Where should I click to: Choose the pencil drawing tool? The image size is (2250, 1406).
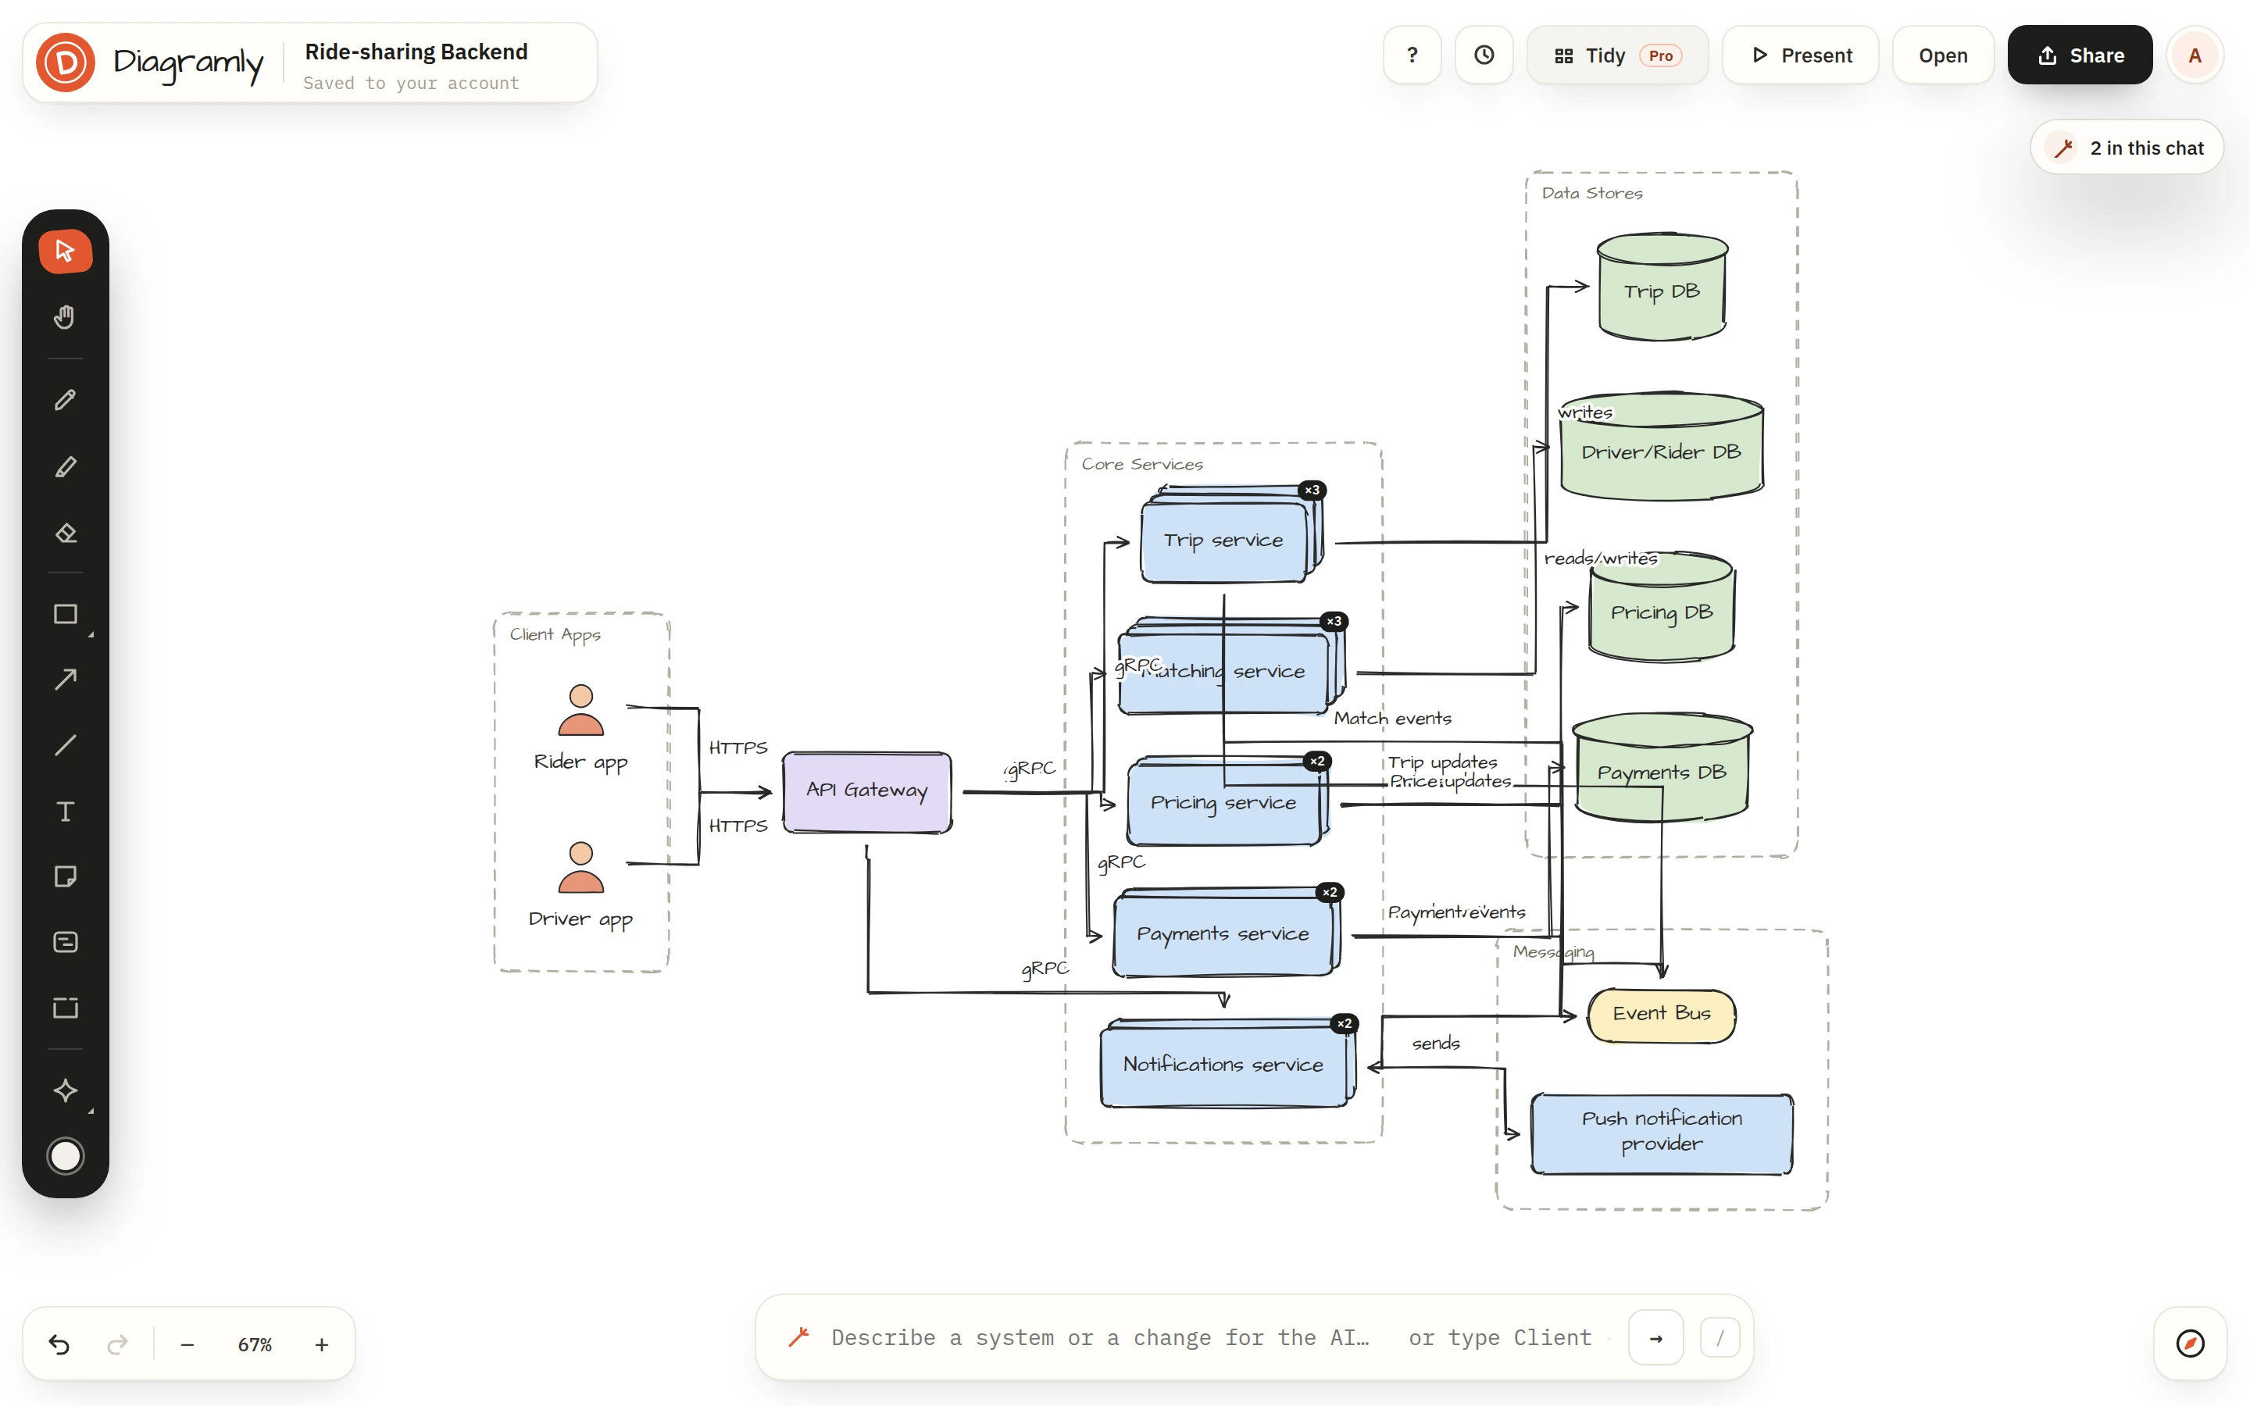(x=65, y=400)
